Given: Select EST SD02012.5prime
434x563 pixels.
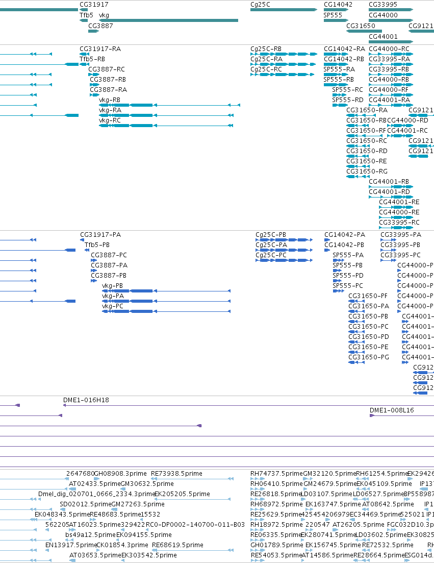Looking at the screenshot, I should click(85, 504).
